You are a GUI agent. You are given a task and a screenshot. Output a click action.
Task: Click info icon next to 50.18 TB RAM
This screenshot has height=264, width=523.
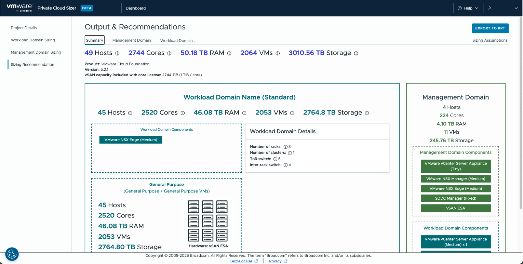229,53
